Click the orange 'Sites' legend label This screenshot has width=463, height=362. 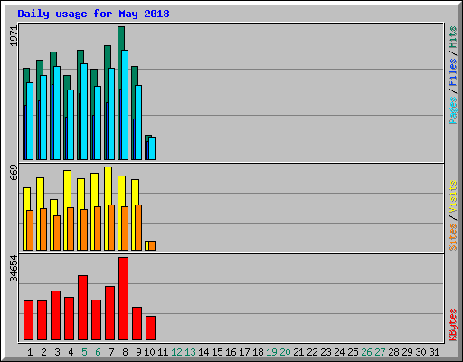pos(452,237)
